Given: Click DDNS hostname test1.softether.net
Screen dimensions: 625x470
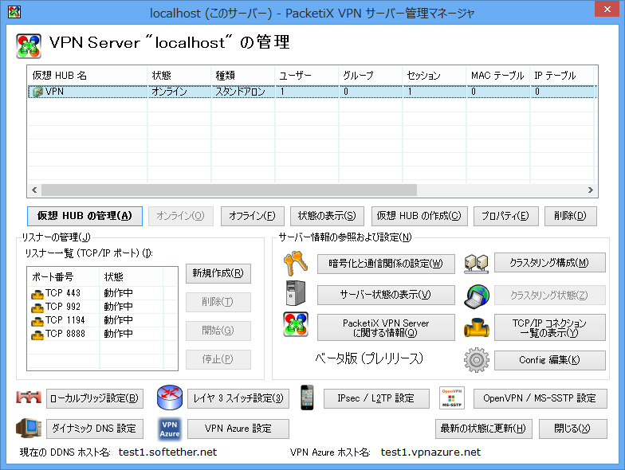Looking at the screenshot, I should pos(167,452).
